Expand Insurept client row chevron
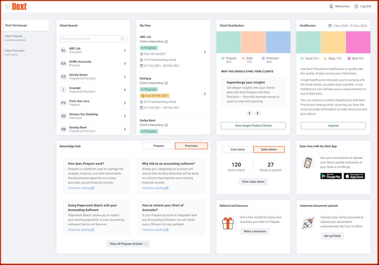 125,90
